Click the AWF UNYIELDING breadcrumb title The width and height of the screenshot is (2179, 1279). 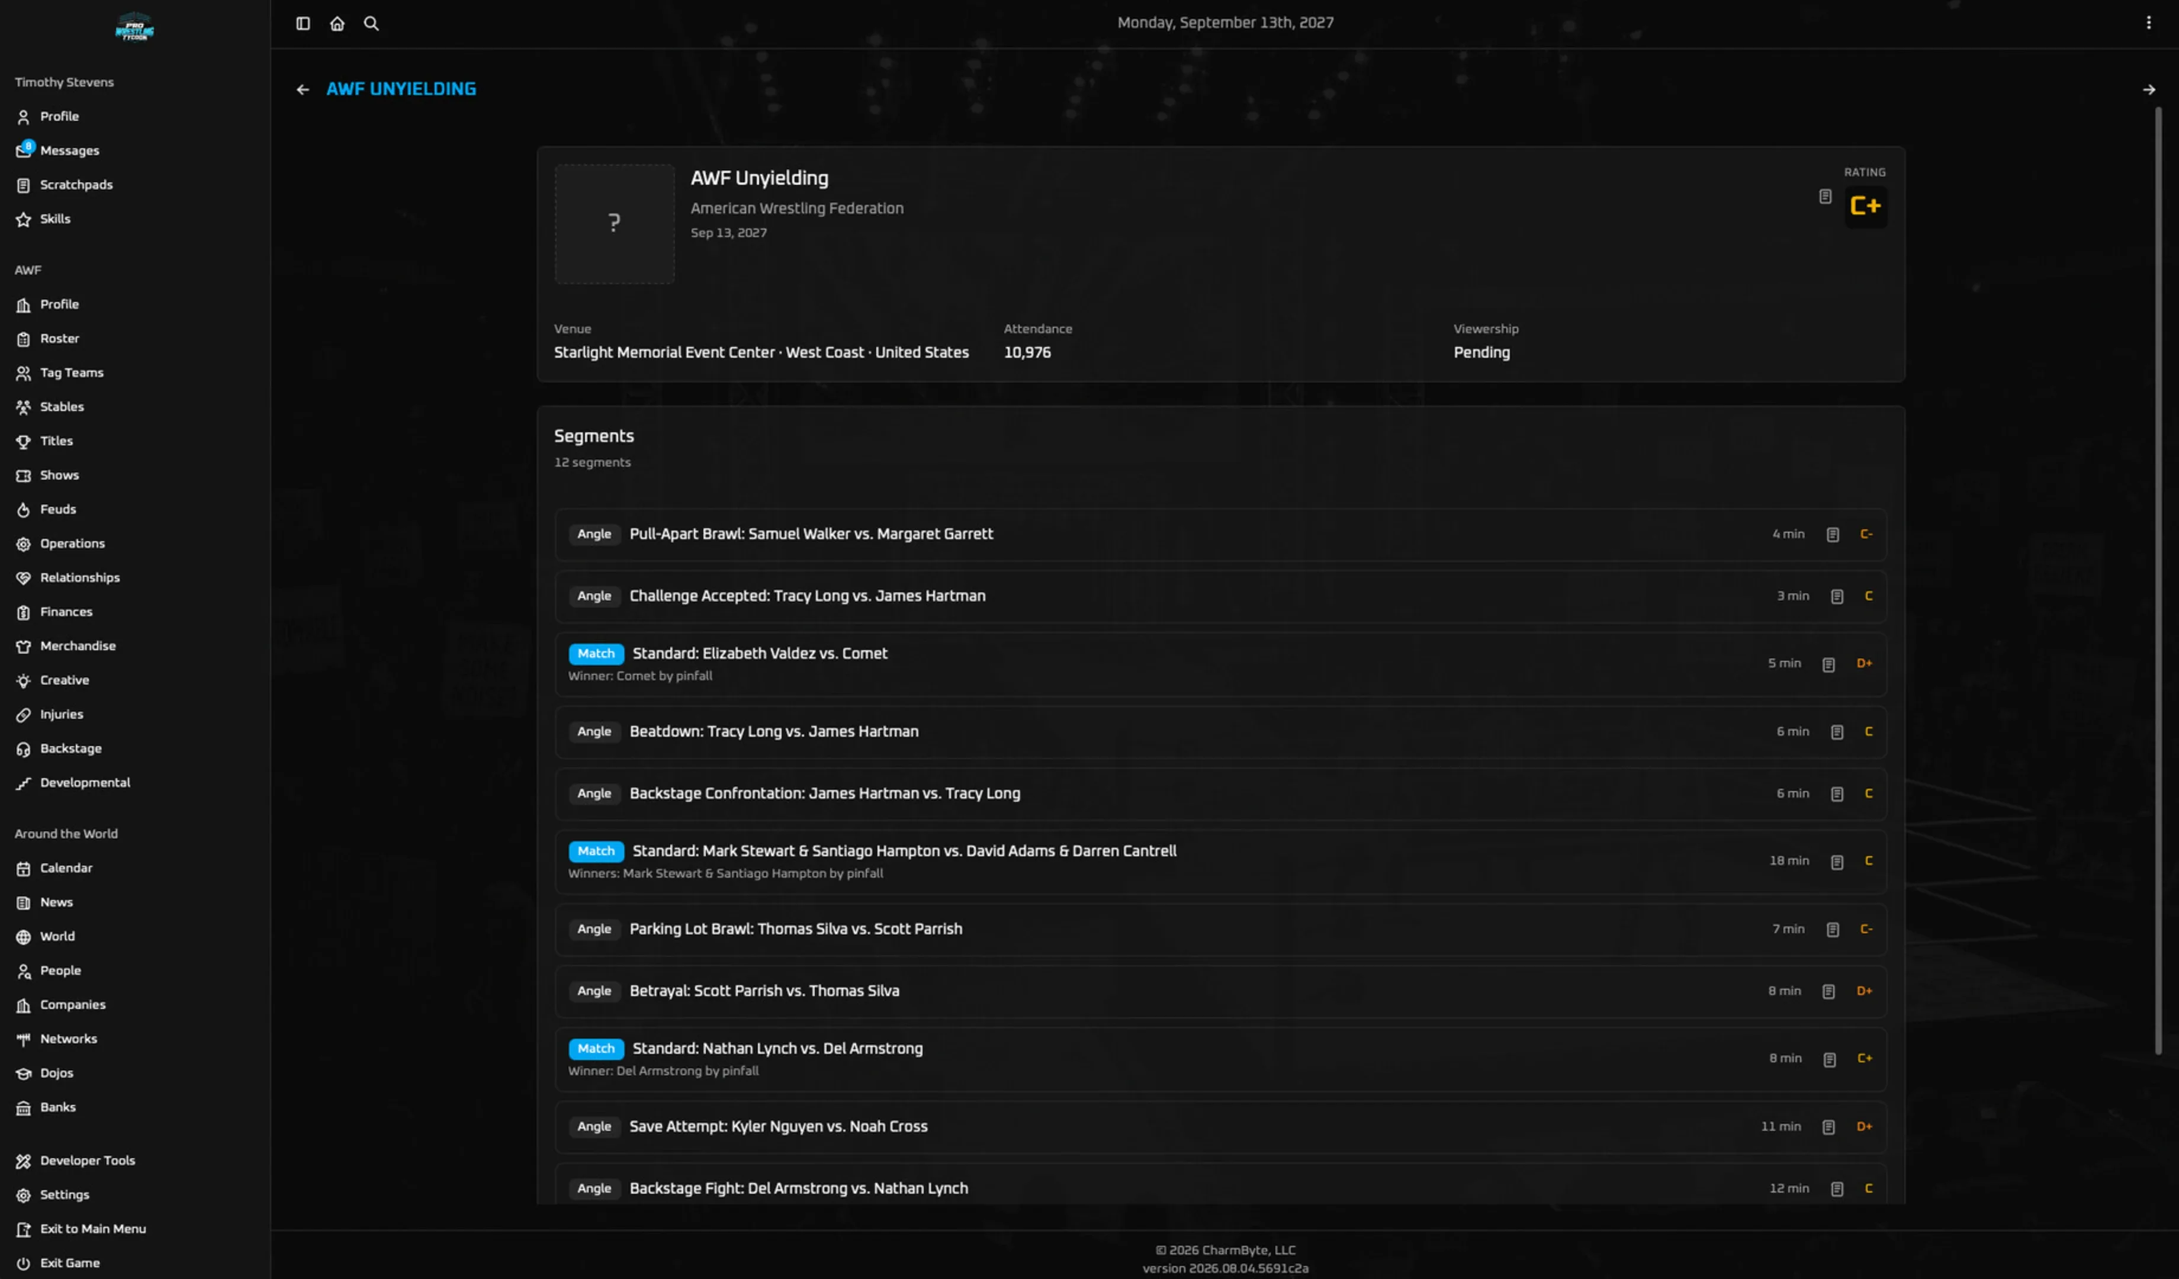click(x=401, y=89)
